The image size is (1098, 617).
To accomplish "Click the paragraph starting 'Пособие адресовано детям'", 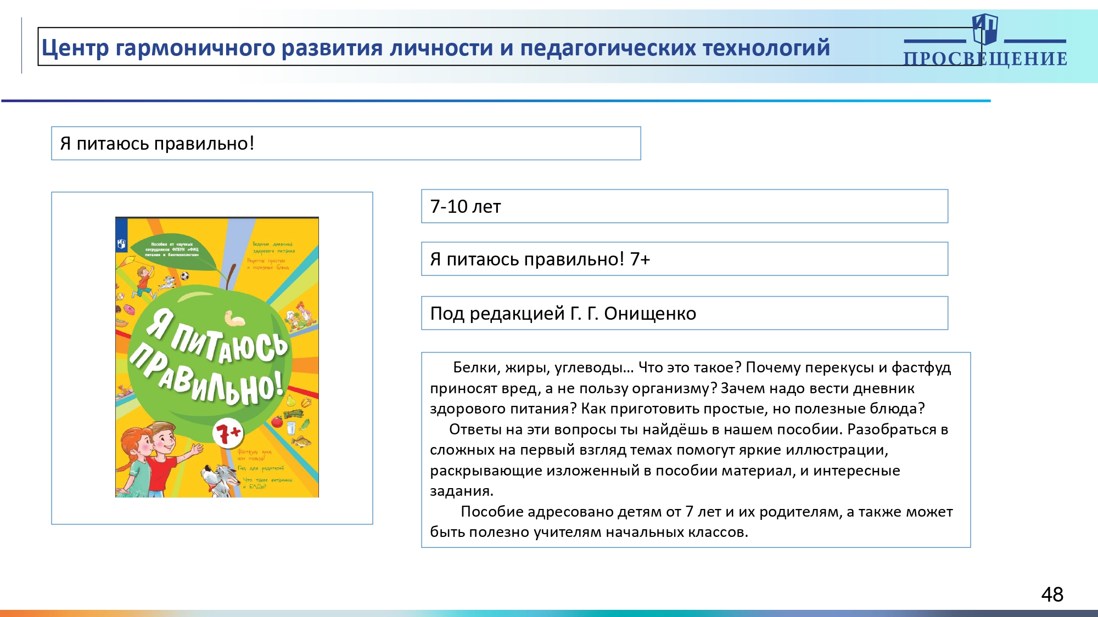I will [691, 522].
